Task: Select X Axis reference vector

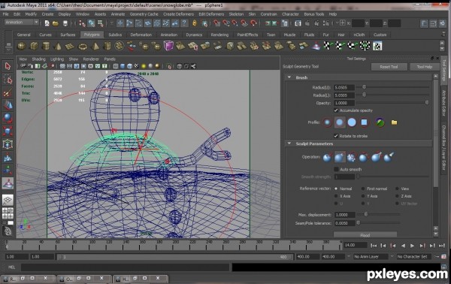Action: (336, 196)
